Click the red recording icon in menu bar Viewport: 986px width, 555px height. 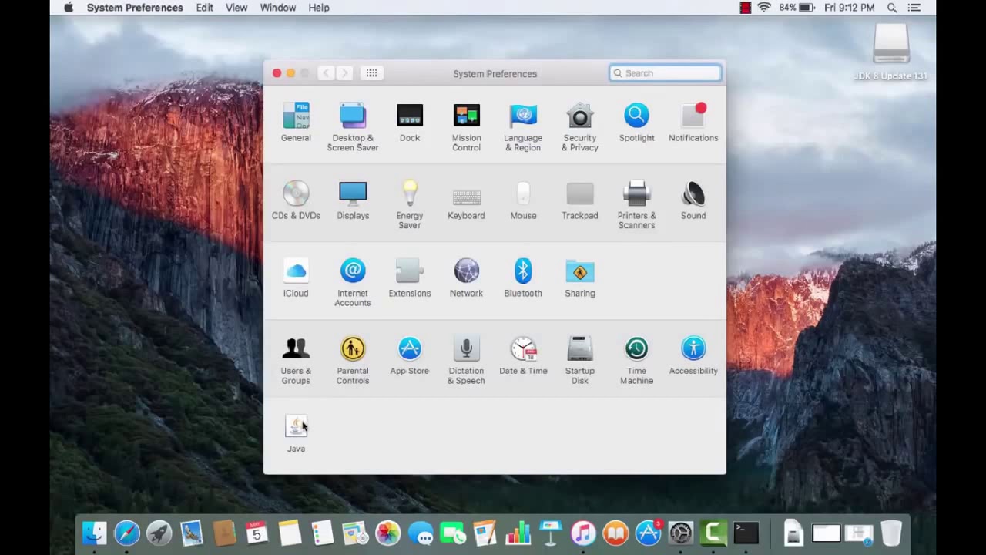click(x=746, y=8)
